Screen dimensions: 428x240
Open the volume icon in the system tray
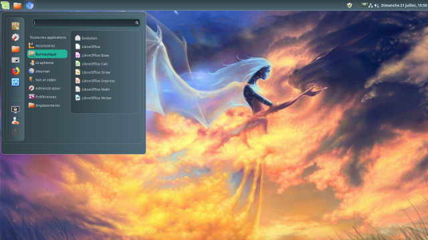point(377,5)
